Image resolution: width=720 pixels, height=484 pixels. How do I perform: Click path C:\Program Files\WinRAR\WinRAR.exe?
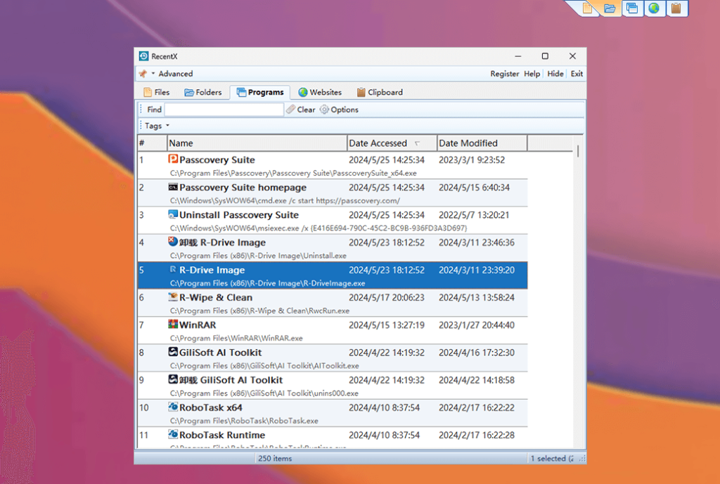236,338
